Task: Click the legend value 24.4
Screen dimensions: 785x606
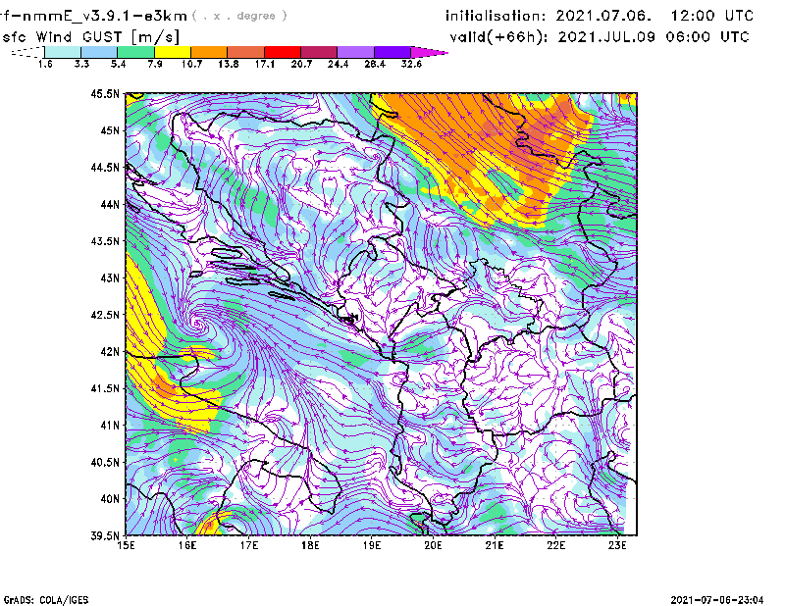Action: point(338,64)
